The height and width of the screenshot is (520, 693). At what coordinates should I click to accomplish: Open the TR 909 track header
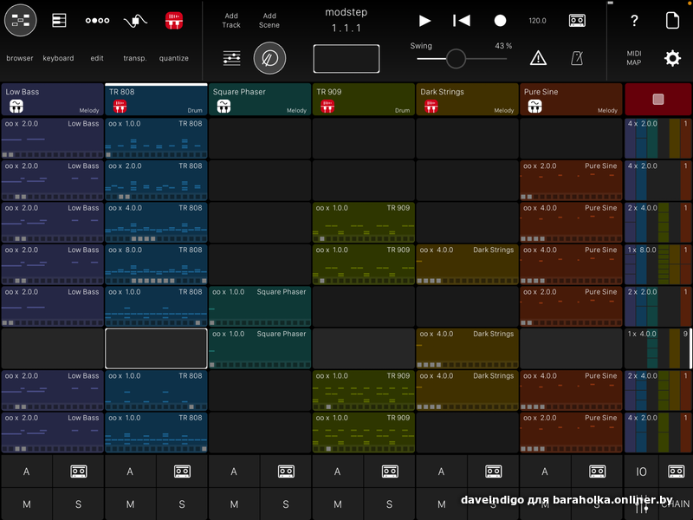coord(363,100)
